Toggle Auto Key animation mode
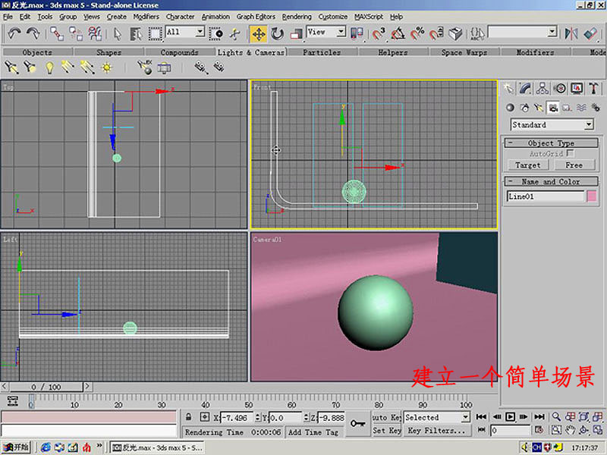 [386, 417]
